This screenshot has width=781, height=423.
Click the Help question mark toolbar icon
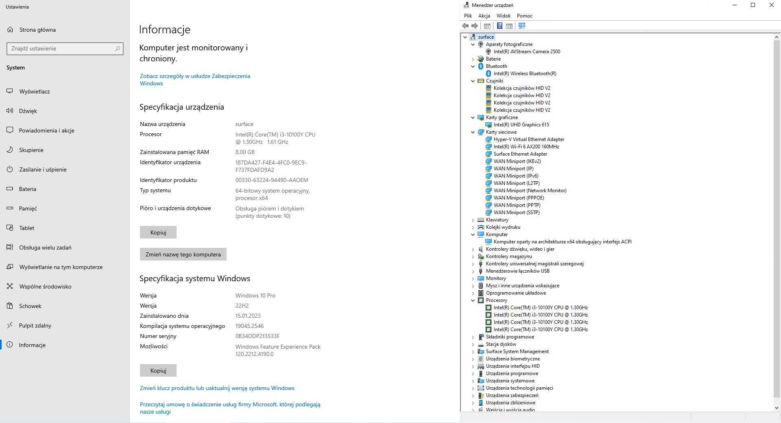(500, 26)
